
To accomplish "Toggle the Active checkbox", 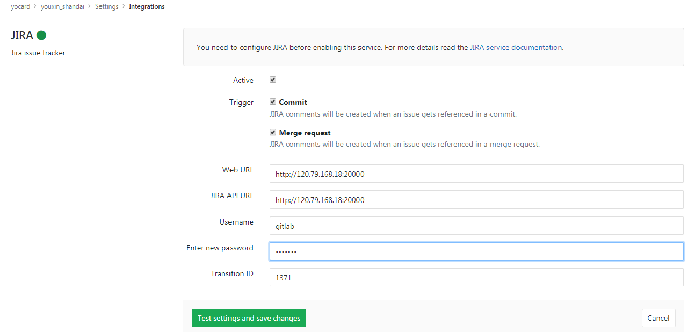I will pos(272,79).
